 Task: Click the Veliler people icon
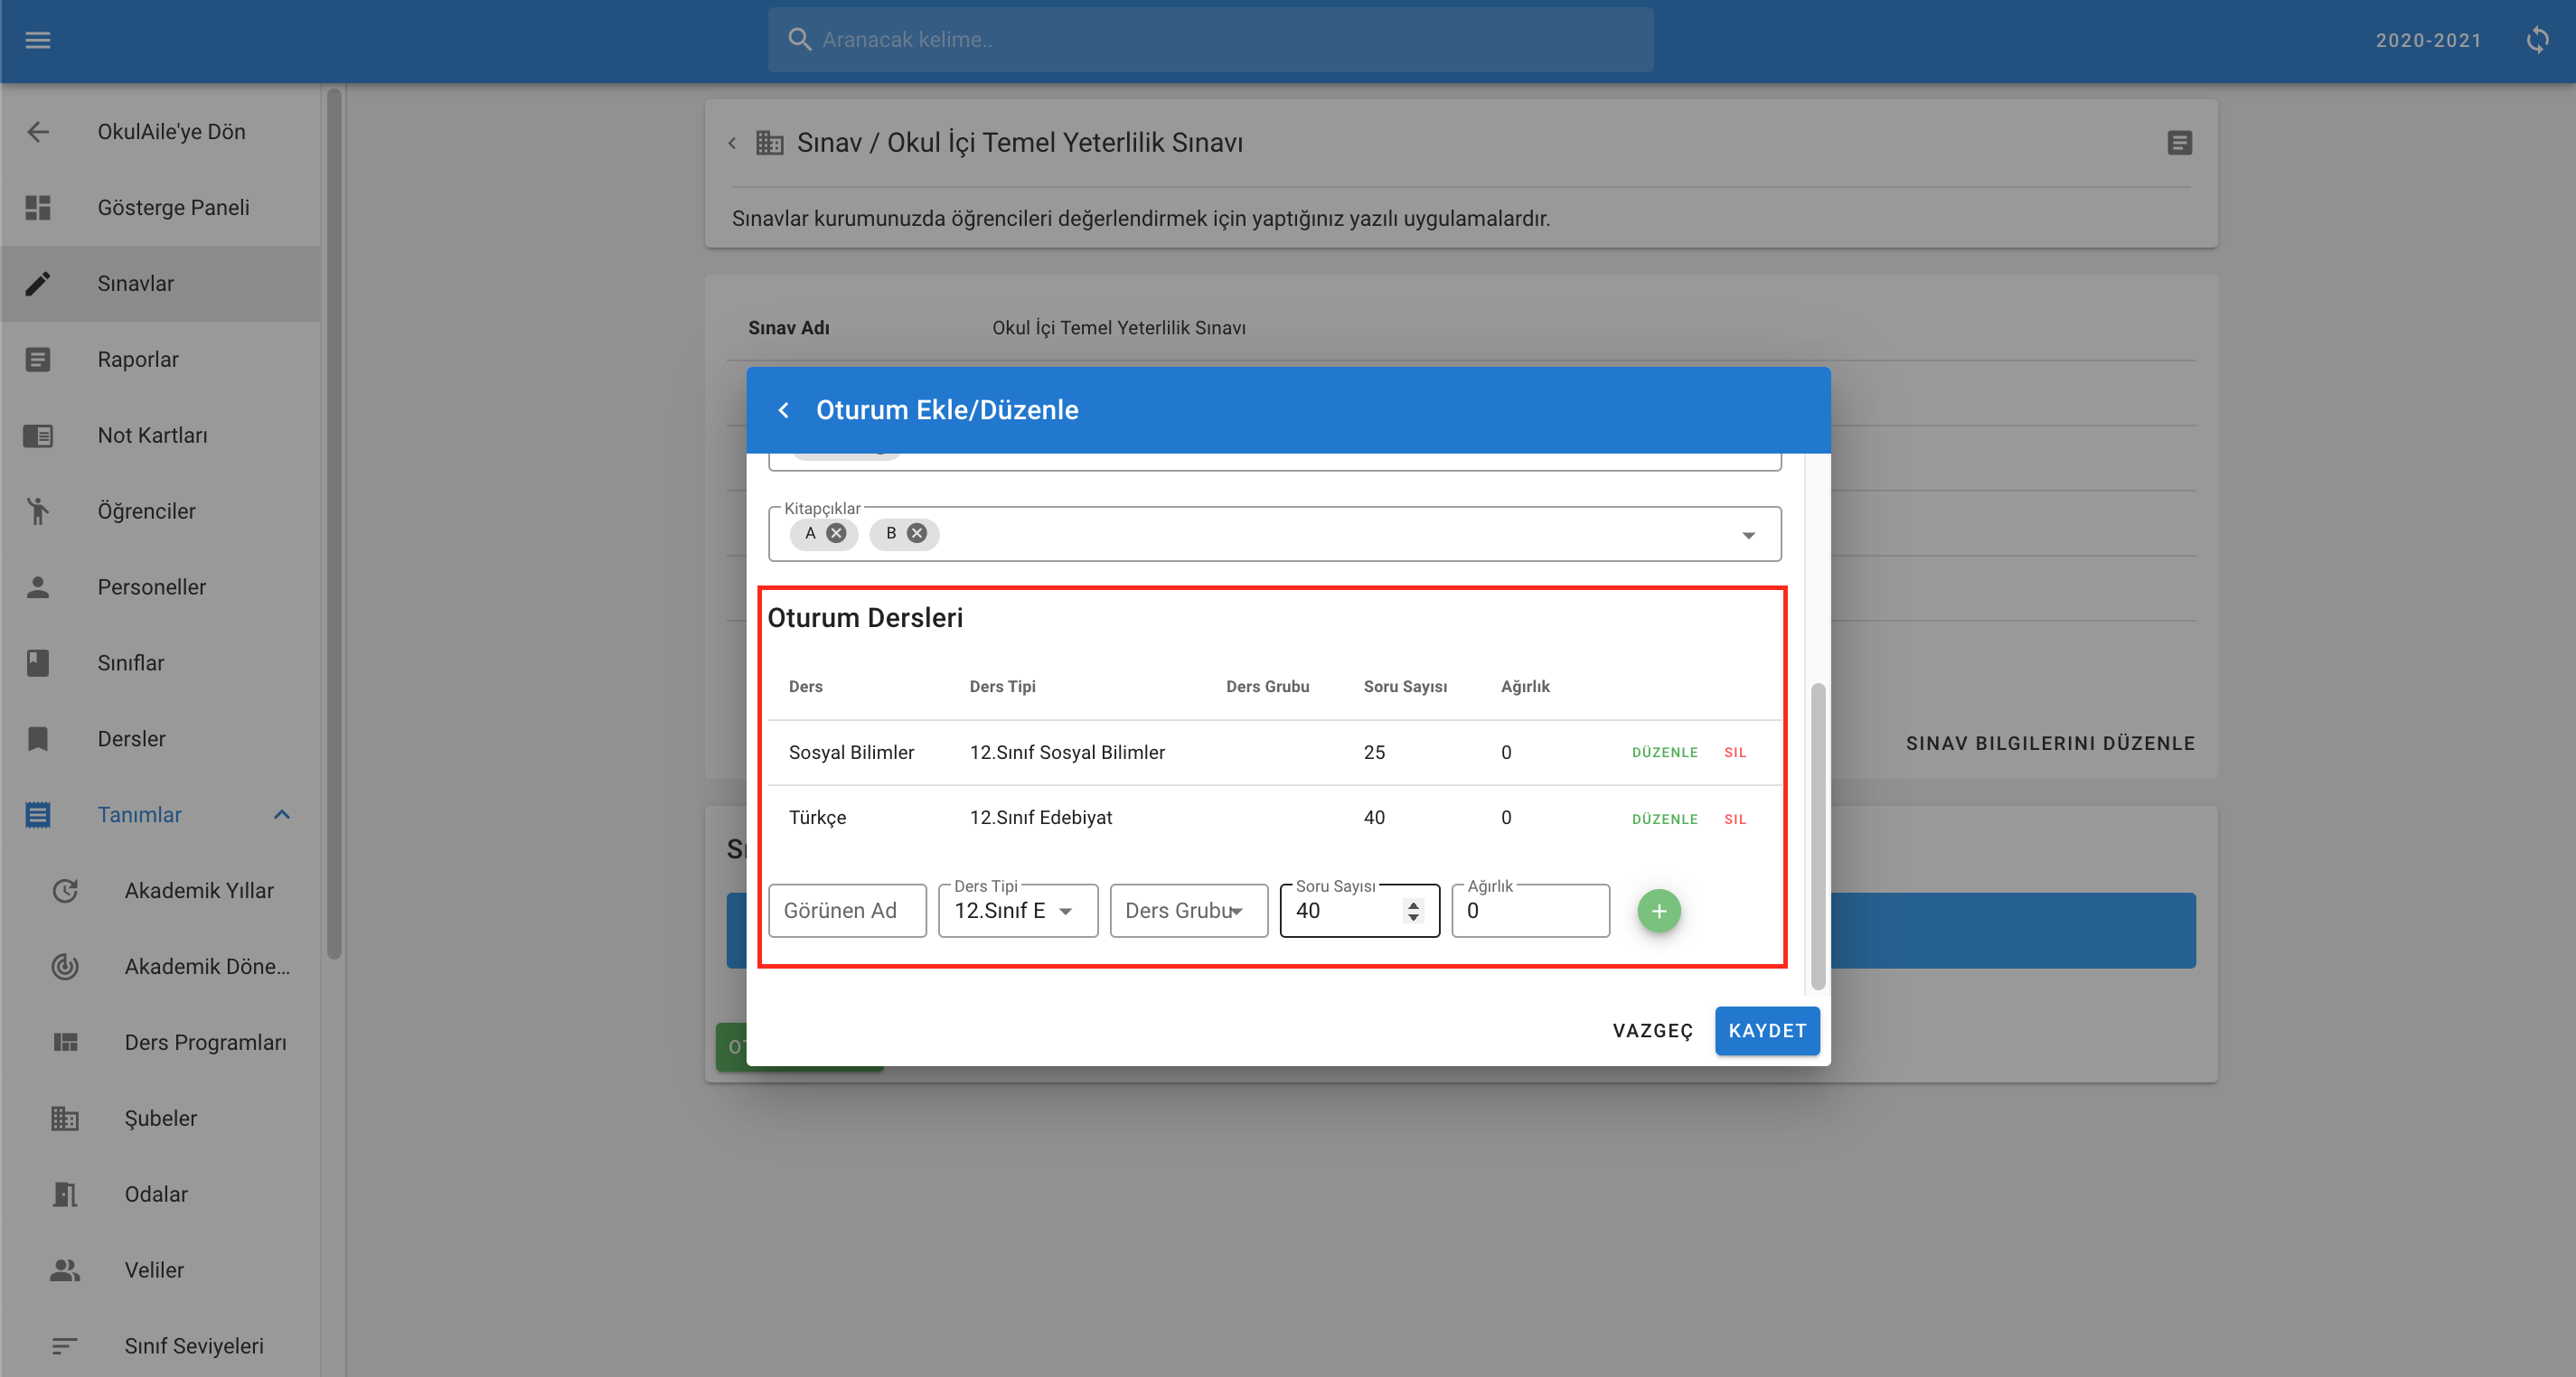click(x=65, y=1270)
